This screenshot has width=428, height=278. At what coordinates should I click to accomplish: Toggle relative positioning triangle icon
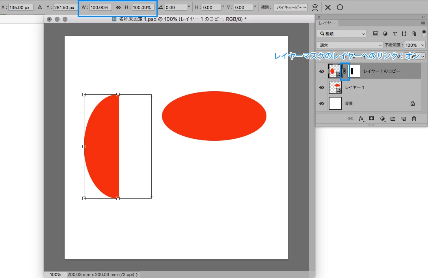tap(40, 7)
